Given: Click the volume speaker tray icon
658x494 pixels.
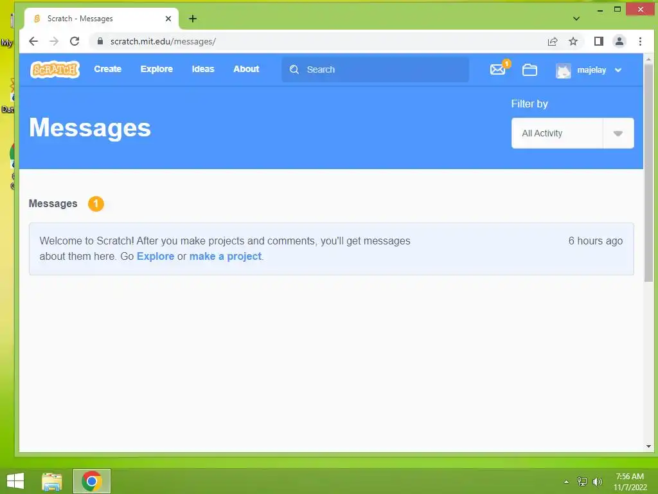Looking at the screenshot, I should (x=598, y=482).
